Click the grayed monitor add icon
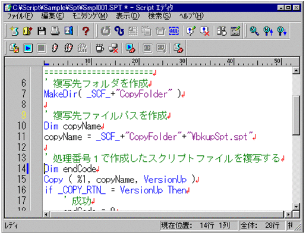Image resolution: width=306 pixels, height=235 pixels. [161, 48]
